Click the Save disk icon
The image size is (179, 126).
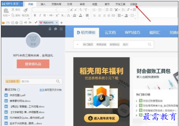[8, 23]
